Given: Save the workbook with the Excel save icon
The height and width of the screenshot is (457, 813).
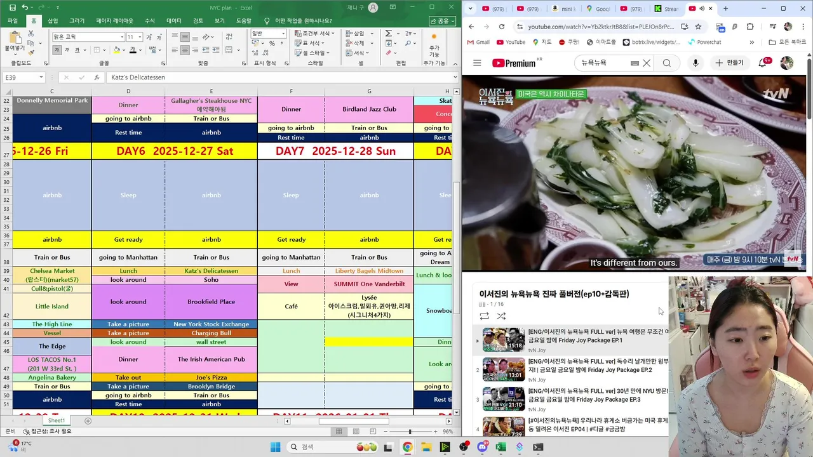Looking at the screenshot, I should [12, 8].
